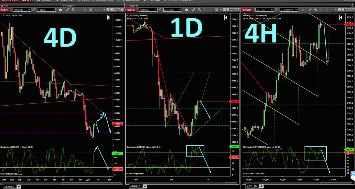Enable crosshair cursor in 4 День chart
355x189 pixels.
[x=85, y=10]
